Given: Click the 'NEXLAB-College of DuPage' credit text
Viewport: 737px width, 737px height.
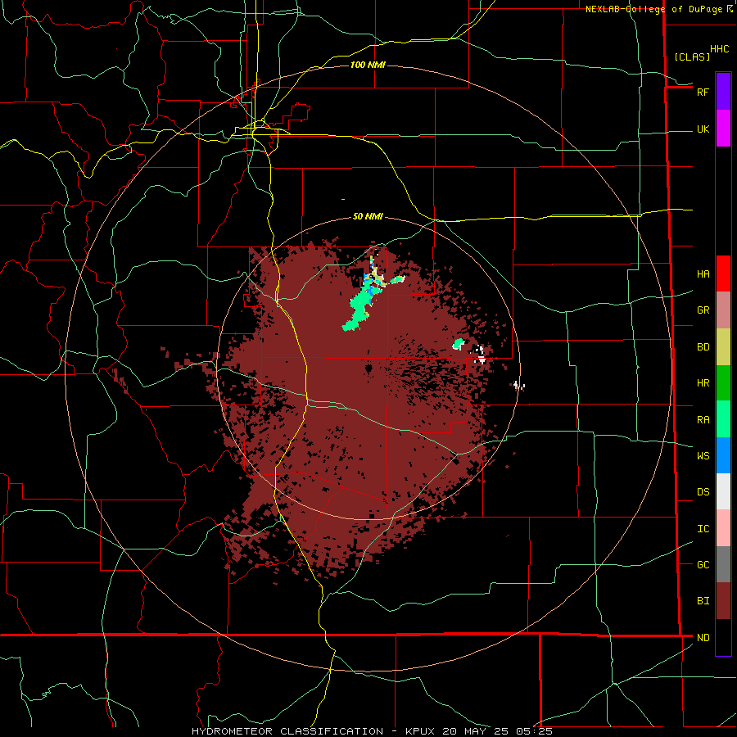Looking at the screenshot, I should (653, 9).
